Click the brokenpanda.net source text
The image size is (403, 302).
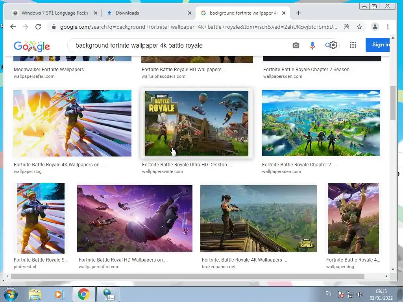(x=219, y=267)
